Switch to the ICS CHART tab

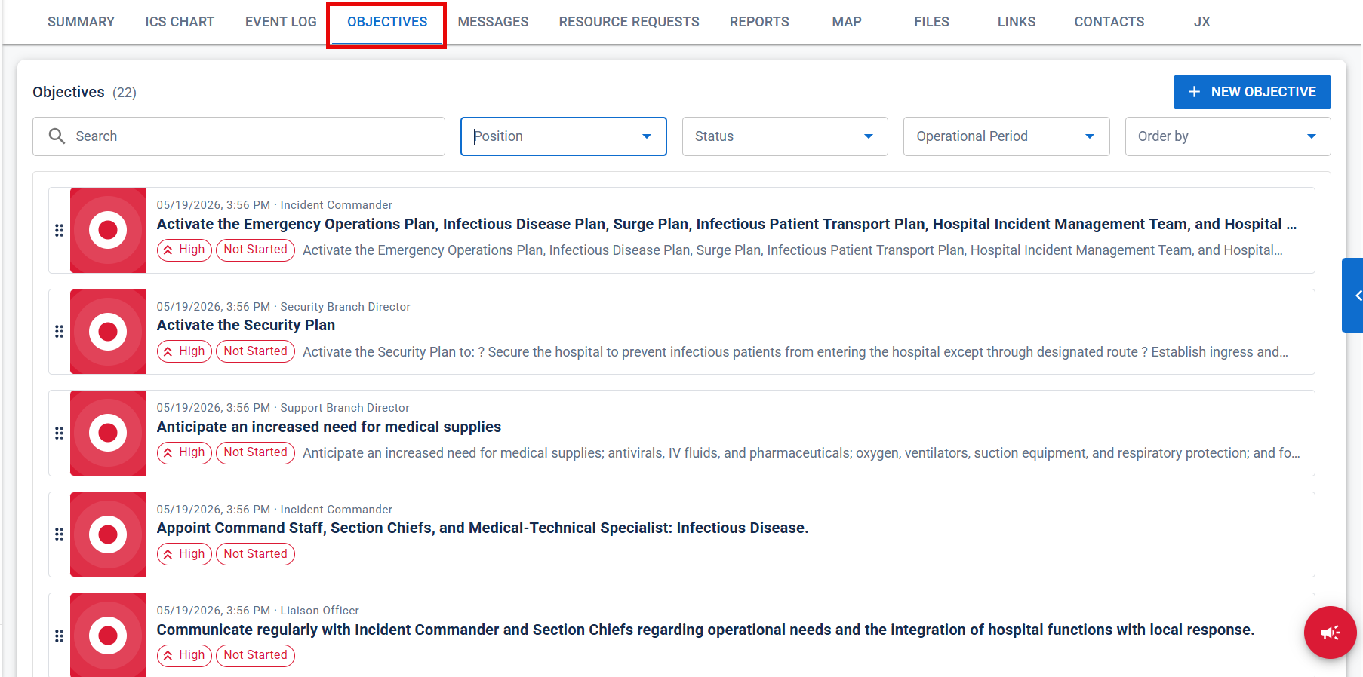pyautogui.click(x=180, y=22)
